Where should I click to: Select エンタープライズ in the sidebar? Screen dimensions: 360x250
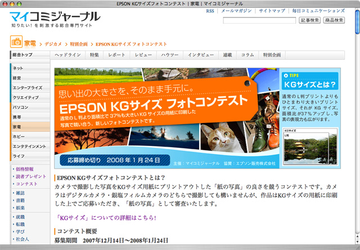[30, 88]
